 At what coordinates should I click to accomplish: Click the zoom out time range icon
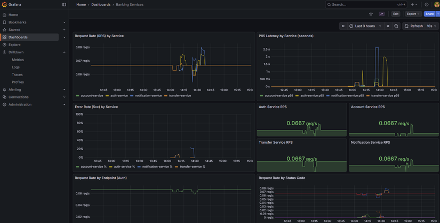[x=396, y=26]
